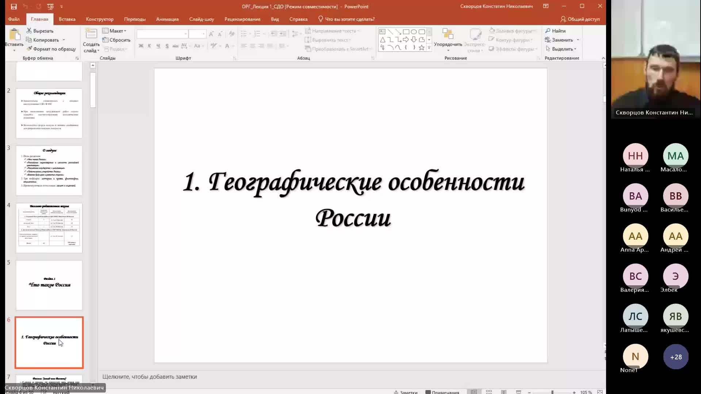The width and height of the screenshot is (701, 394).
Task: Click the numbered list icon
Action: click(257, 34)
